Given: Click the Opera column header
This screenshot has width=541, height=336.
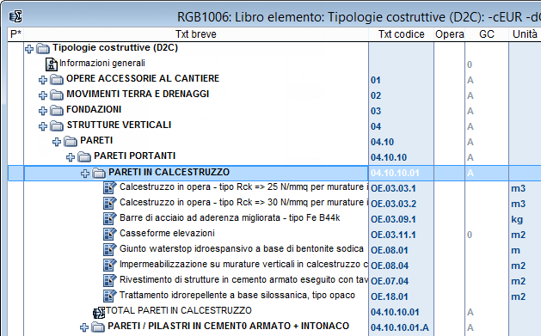Looking at the screenshot, I should [x=449, y=34].
